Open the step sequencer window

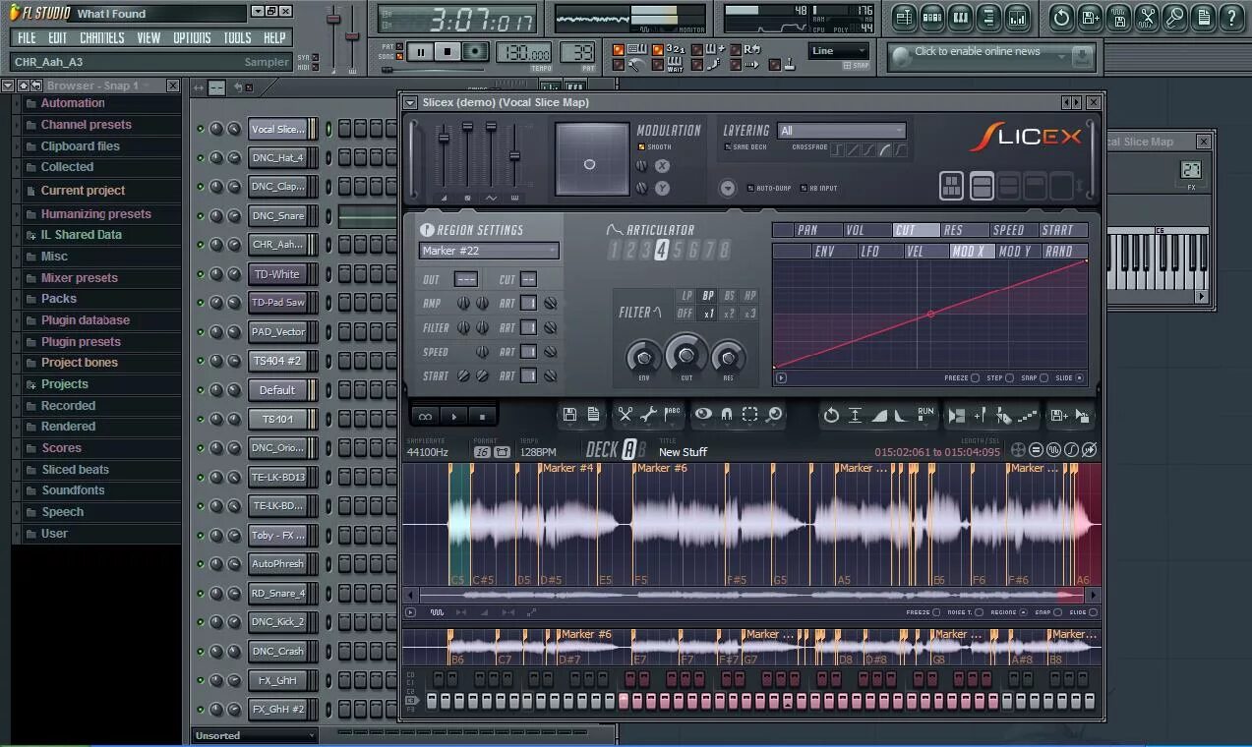coord(932,17)
